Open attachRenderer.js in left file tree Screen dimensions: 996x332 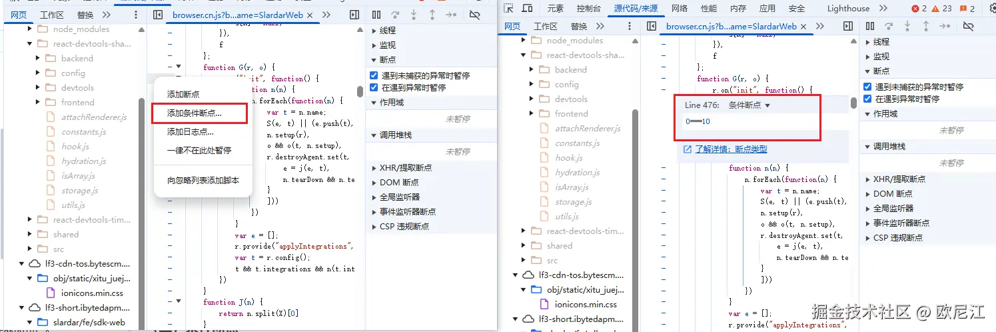click(94, 117)
